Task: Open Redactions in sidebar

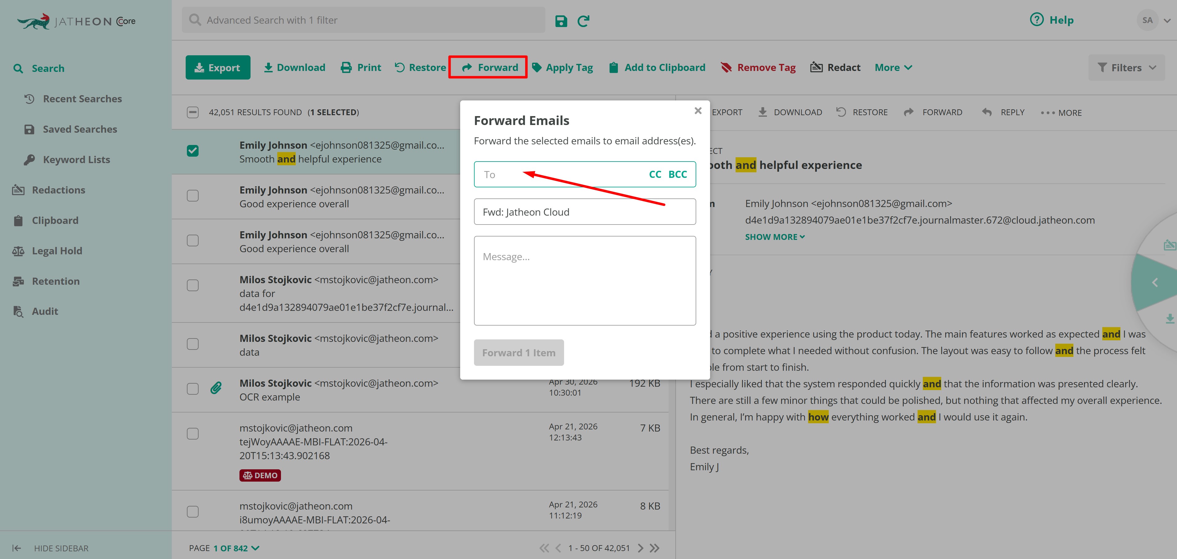Action: tap(49, 190)
